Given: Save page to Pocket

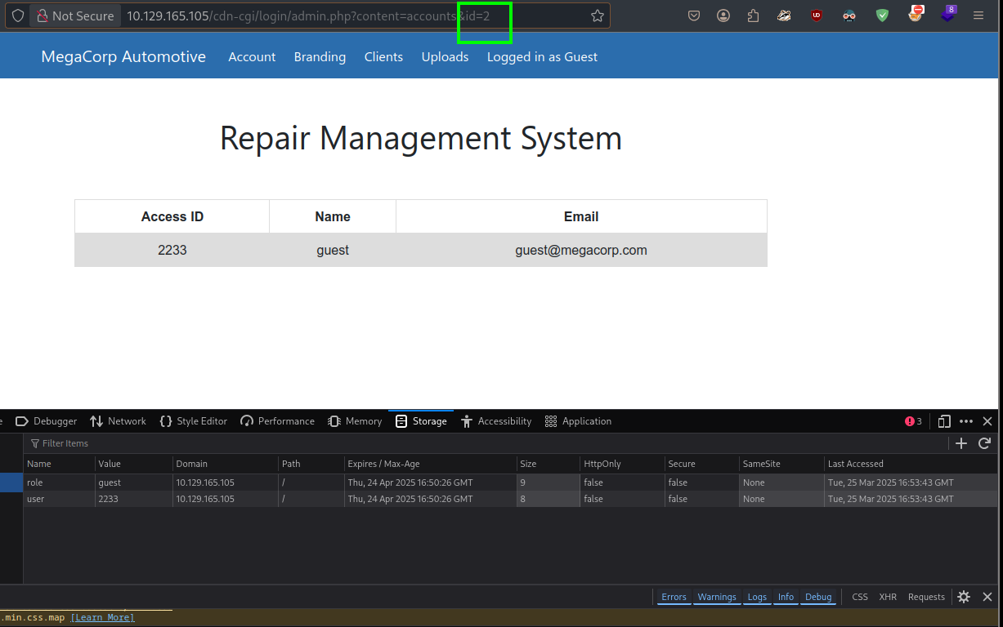Looking at the screenshot, I should click(x=694, y=16).
